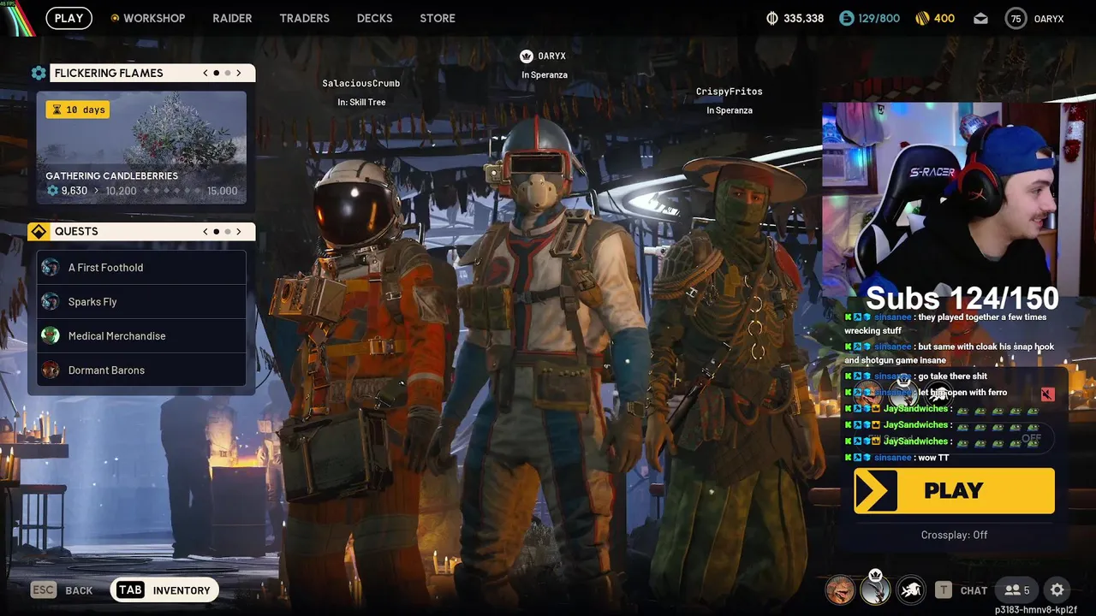Open the mail inbox envelope icon

[980, 18]
